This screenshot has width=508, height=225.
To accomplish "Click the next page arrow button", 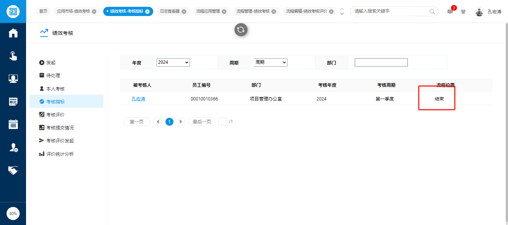I will [181, 122].
